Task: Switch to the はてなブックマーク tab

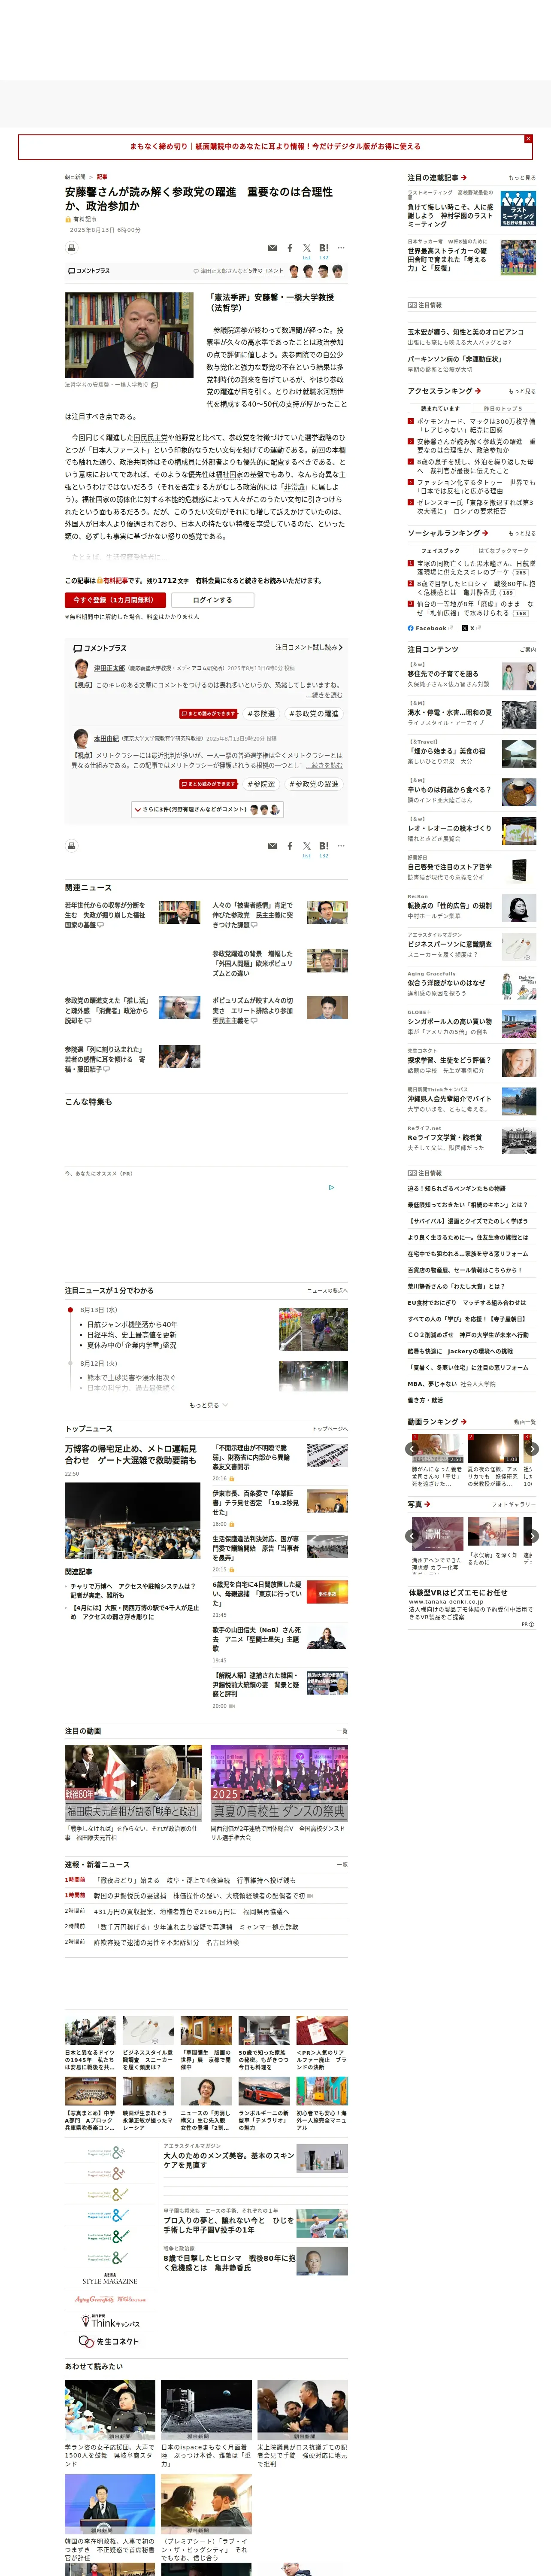Action: (x=503, y=550)
